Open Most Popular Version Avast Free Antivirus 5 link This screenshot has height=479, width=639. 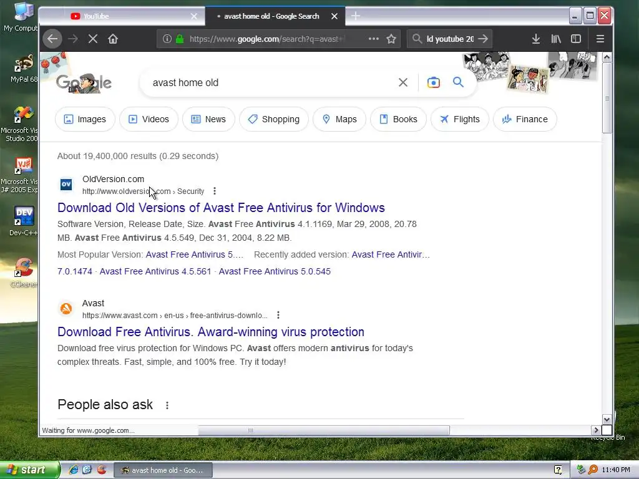(195, 254)
